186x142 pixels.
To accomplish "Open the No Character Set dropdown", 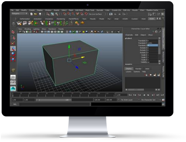I will pyautogui.click(x=148, y=100).
